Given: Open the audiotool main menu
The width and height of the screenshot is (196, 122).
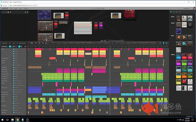Looking at the screenshot, I should [5, 8].
